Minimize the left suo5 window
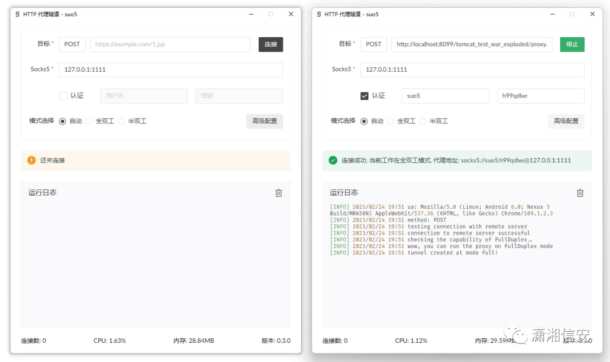 251,14
